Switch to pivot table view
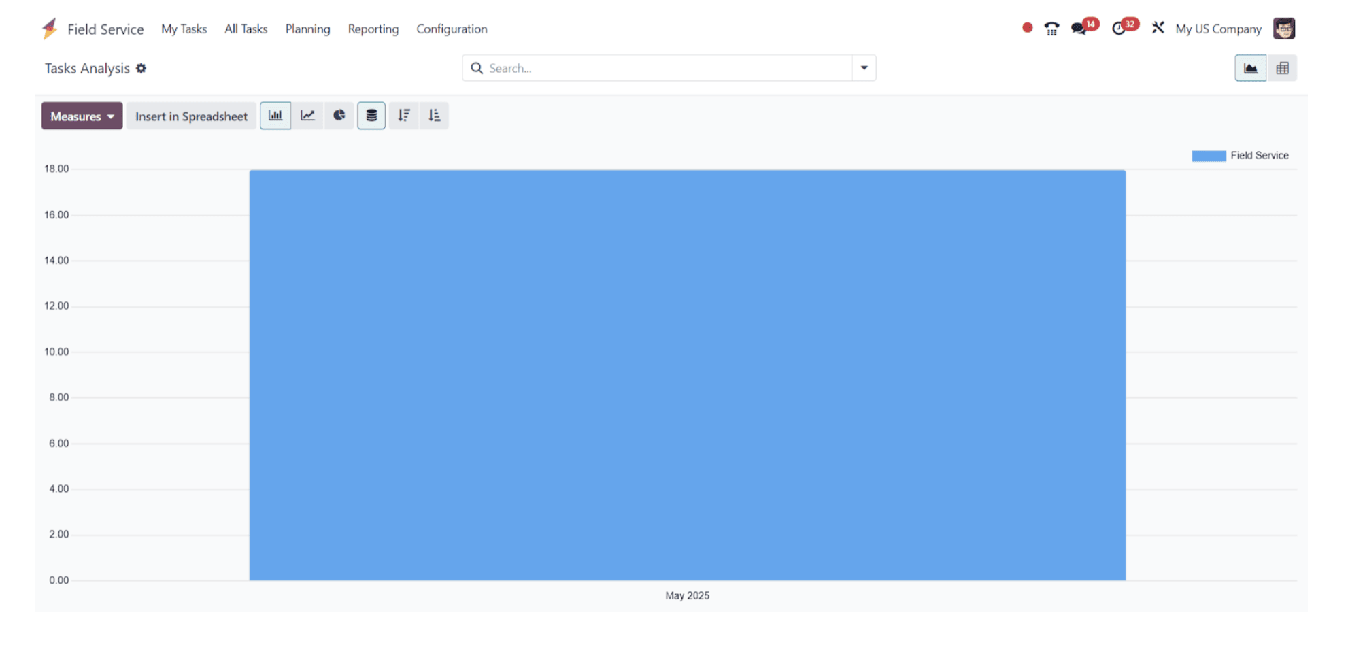This screenshot has height=660, width=1348. [x=1282, y=68]
